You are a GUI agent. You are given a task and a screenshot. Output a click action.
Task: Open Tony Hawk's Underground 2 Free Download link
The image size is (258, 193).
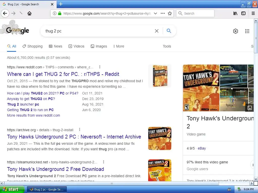55,169
